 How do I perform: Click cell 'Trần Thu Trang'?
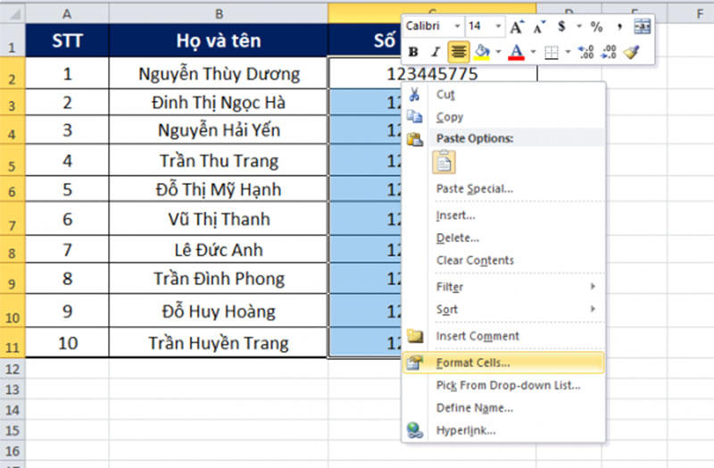pos(219,161)
